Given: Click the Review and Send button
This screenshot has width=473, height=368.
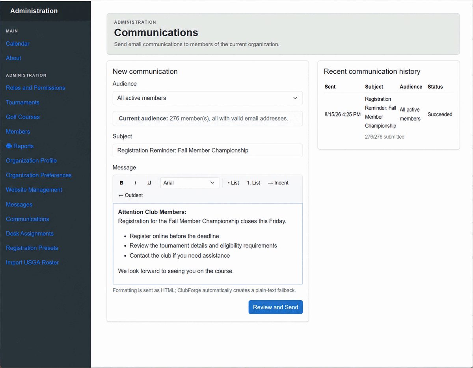Looking at the screenshot, I should coord(276,307).
